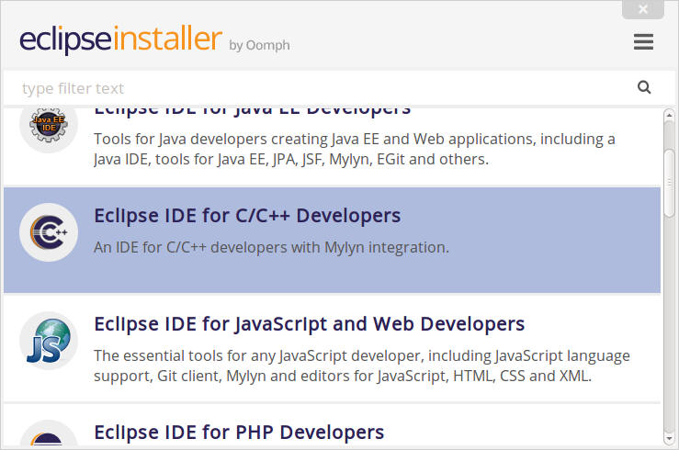Click the C/C++ package icon
This screenshot has height=450, width=679.
[48, 234]
